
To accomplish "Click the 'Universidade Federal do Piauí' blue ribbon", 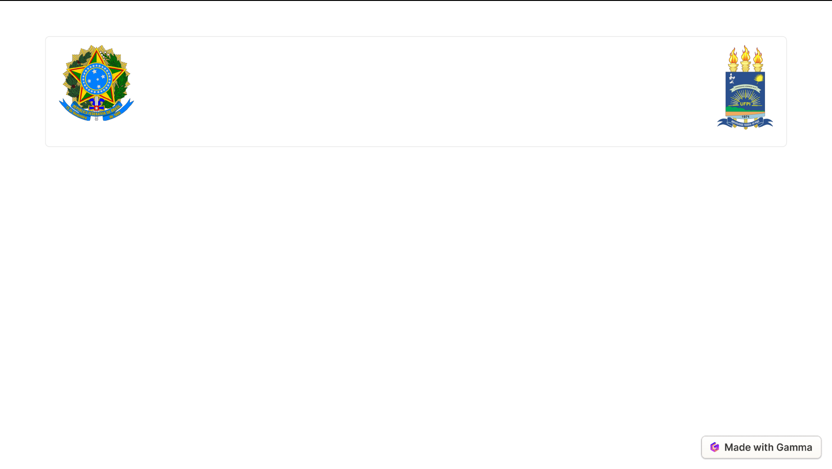I will [x=745, y=123].
